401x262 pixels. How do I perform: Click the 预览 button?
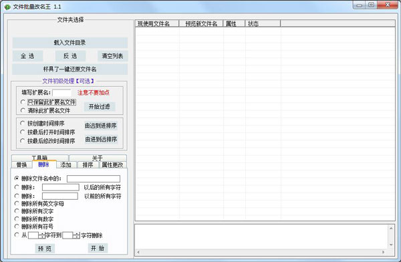pyautogui.click(x=45, y=249)
